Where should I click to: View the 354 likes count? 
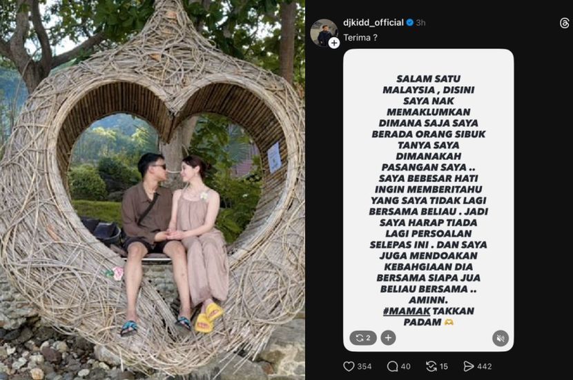click(x=365, y=366)
